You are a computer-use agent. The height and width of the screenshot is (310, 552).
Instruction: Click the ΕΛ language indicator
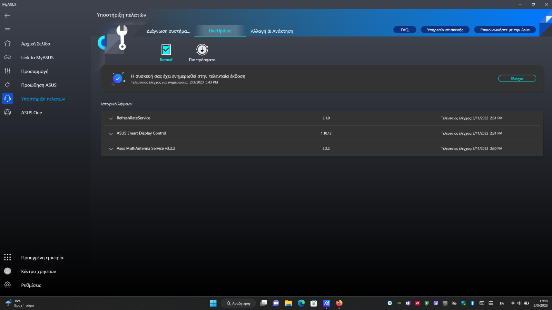tap(502, 303)
